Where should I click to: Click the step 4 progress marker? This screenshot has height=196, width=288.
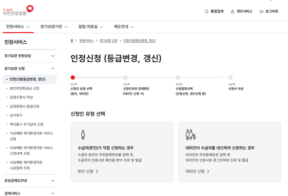click(231, 78)
